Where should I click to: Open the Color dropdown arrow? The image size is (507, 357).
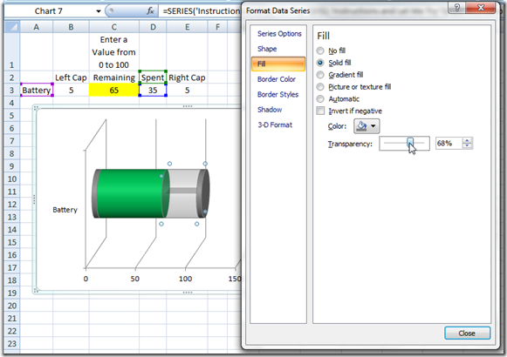pyautogui.click(x=373, y=126)
